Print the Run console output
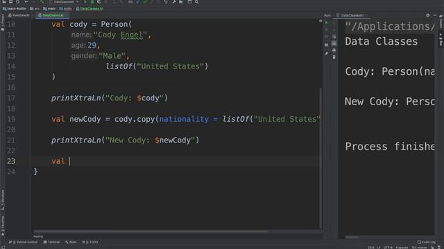This screenshot has height=249, width=444. tap(334, 50)
